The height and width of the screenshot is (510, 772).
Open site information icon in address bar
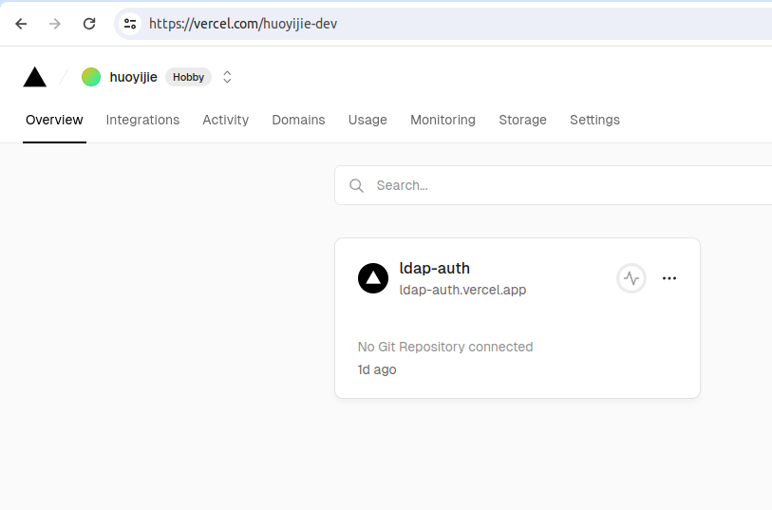(130, 24)
